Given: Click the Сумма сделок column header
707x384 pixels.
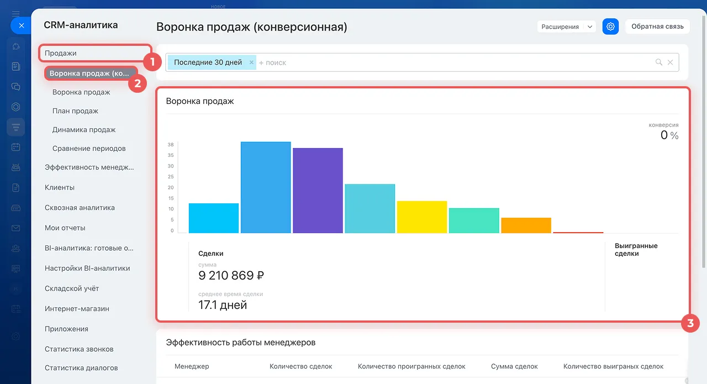Looking at the screenshot, I should [514, 366].
